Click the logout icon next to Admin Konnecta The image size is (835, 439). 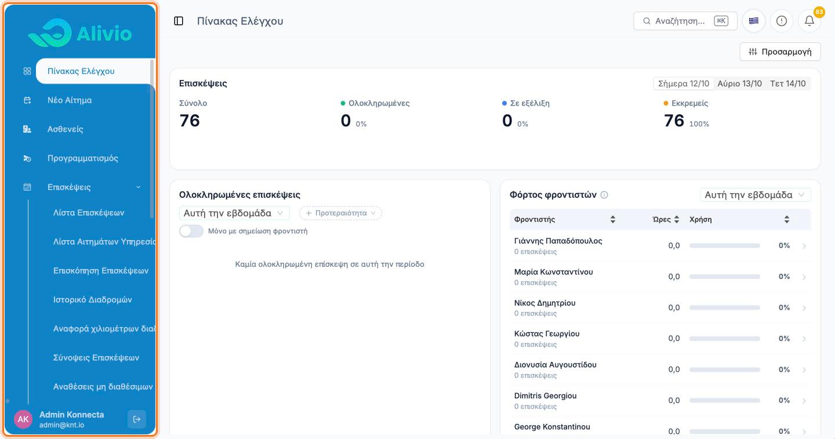click(137, 419)
